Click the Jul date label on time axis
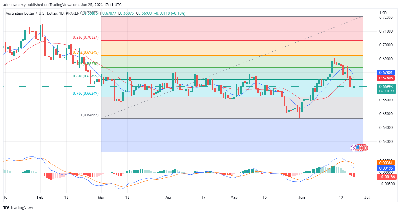The height and width of the screenshot is (213, 401). pyautogui.click(x=367, y=198)
